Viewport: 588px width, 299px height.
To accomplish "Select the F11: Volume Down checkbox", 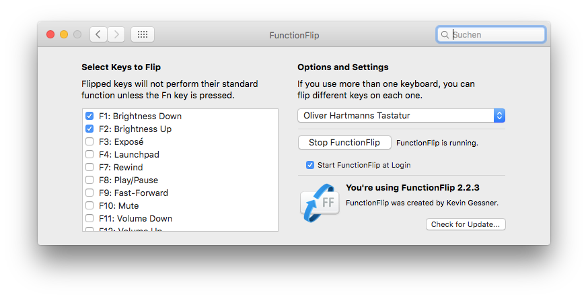I will pyautogui.click(x=89, y=218).
